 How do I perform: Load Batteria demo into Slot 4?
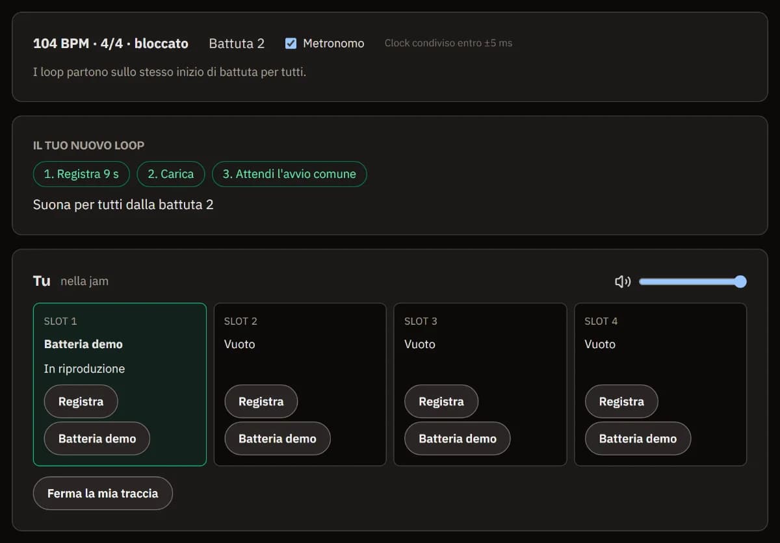click(638, 438)
